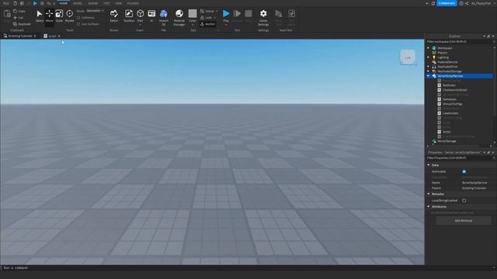
Task: Click the Lock tool in the Edit section
Action: (x=207, y=18)
